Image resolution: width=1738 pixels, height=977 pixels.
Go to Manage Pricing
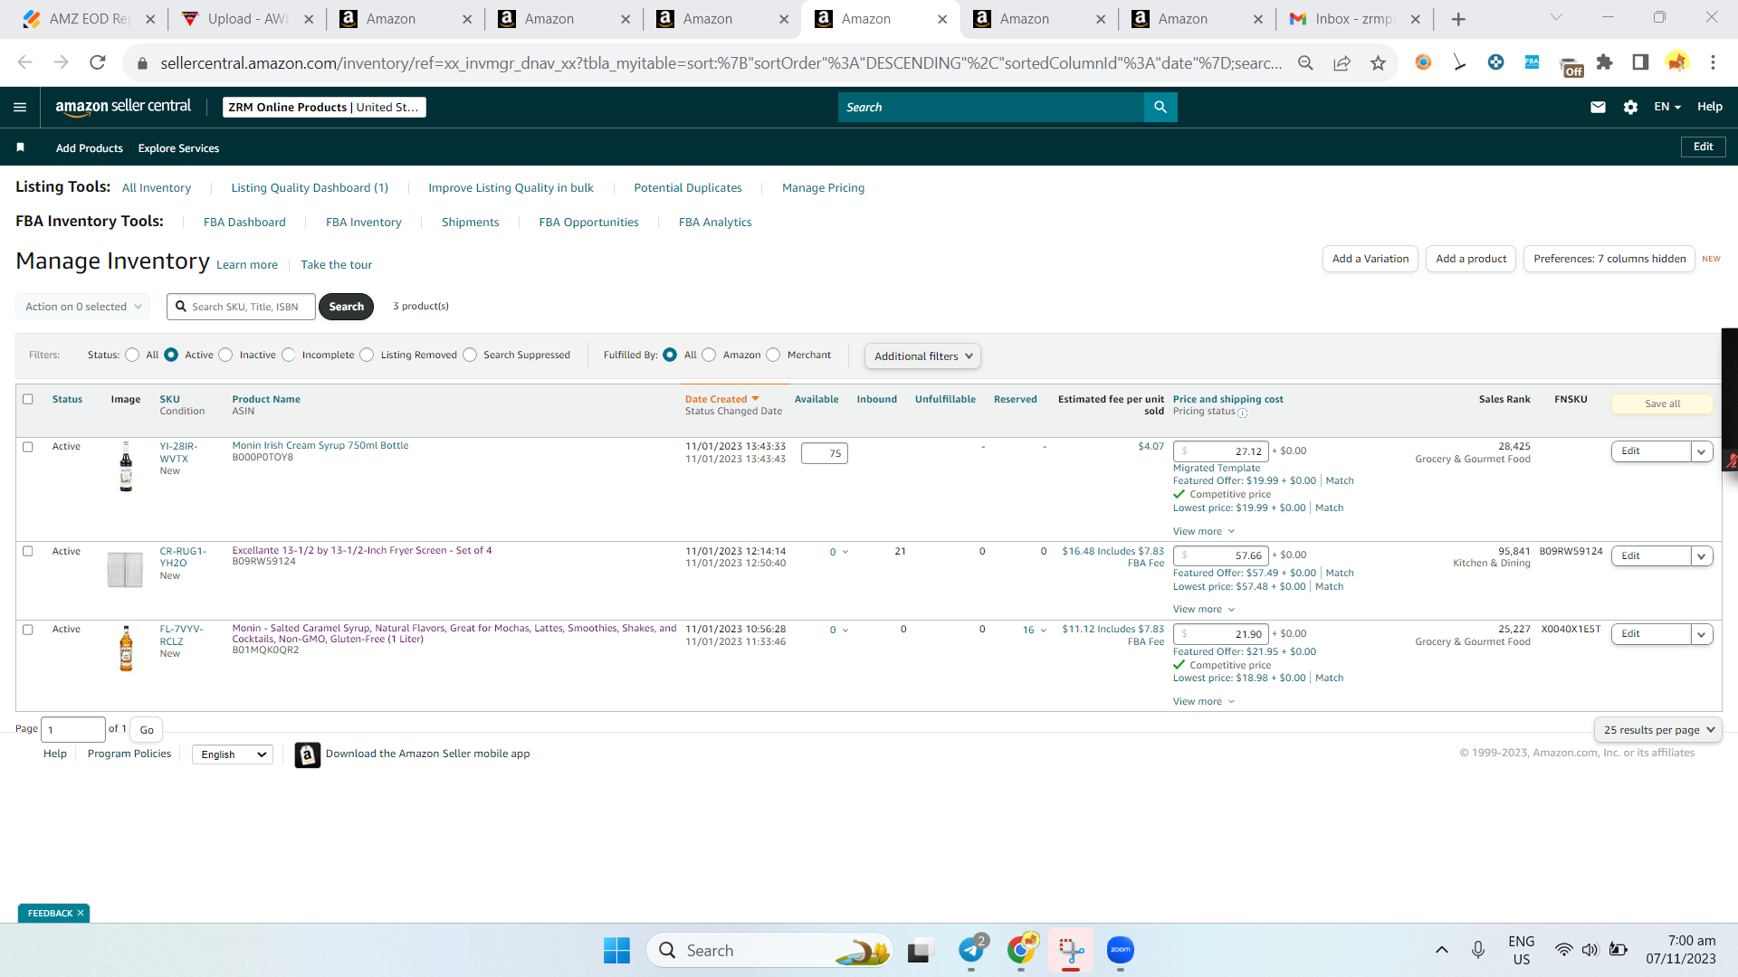point(823,188)
